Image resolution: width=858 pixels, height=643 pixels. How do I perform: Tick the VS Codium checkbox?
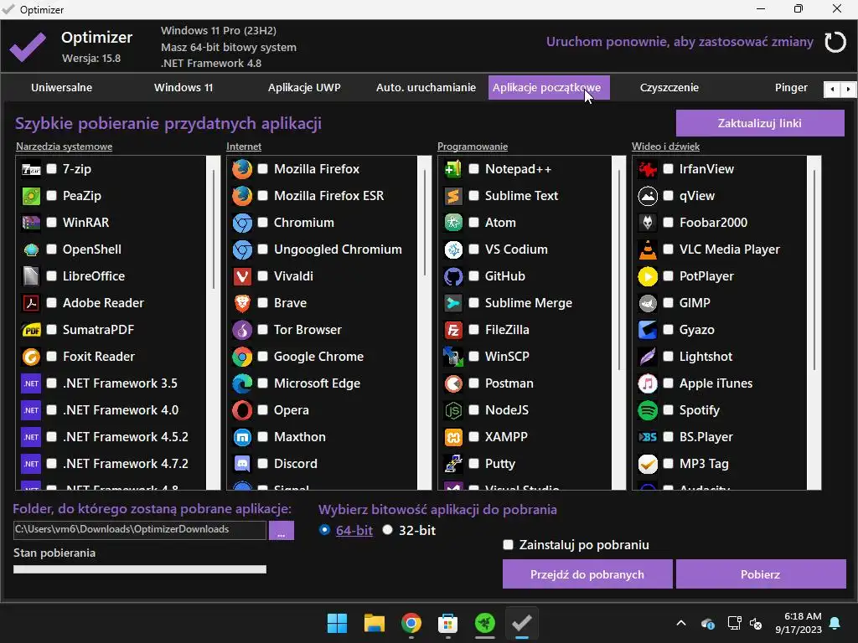click(474, 249)
